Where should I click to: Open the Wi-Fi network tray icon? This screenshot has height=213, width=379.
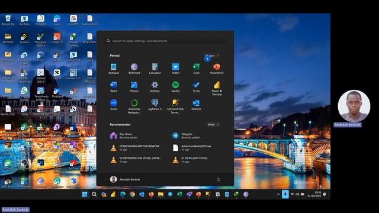(292, 194)
